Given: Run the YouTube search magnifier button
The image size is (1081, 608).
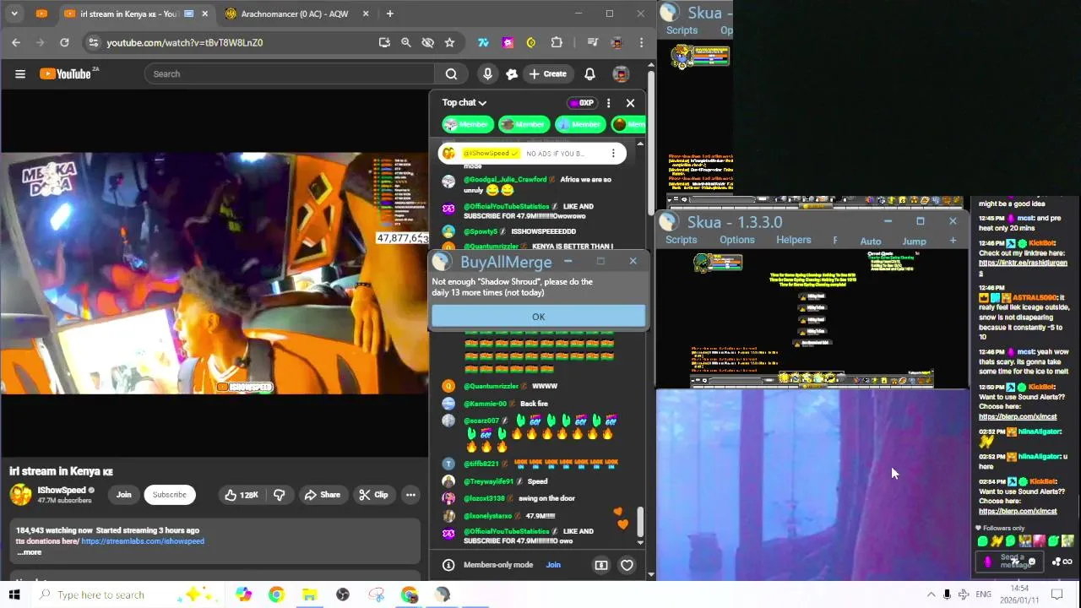Looking at the screenshot, I should [451, 73].
